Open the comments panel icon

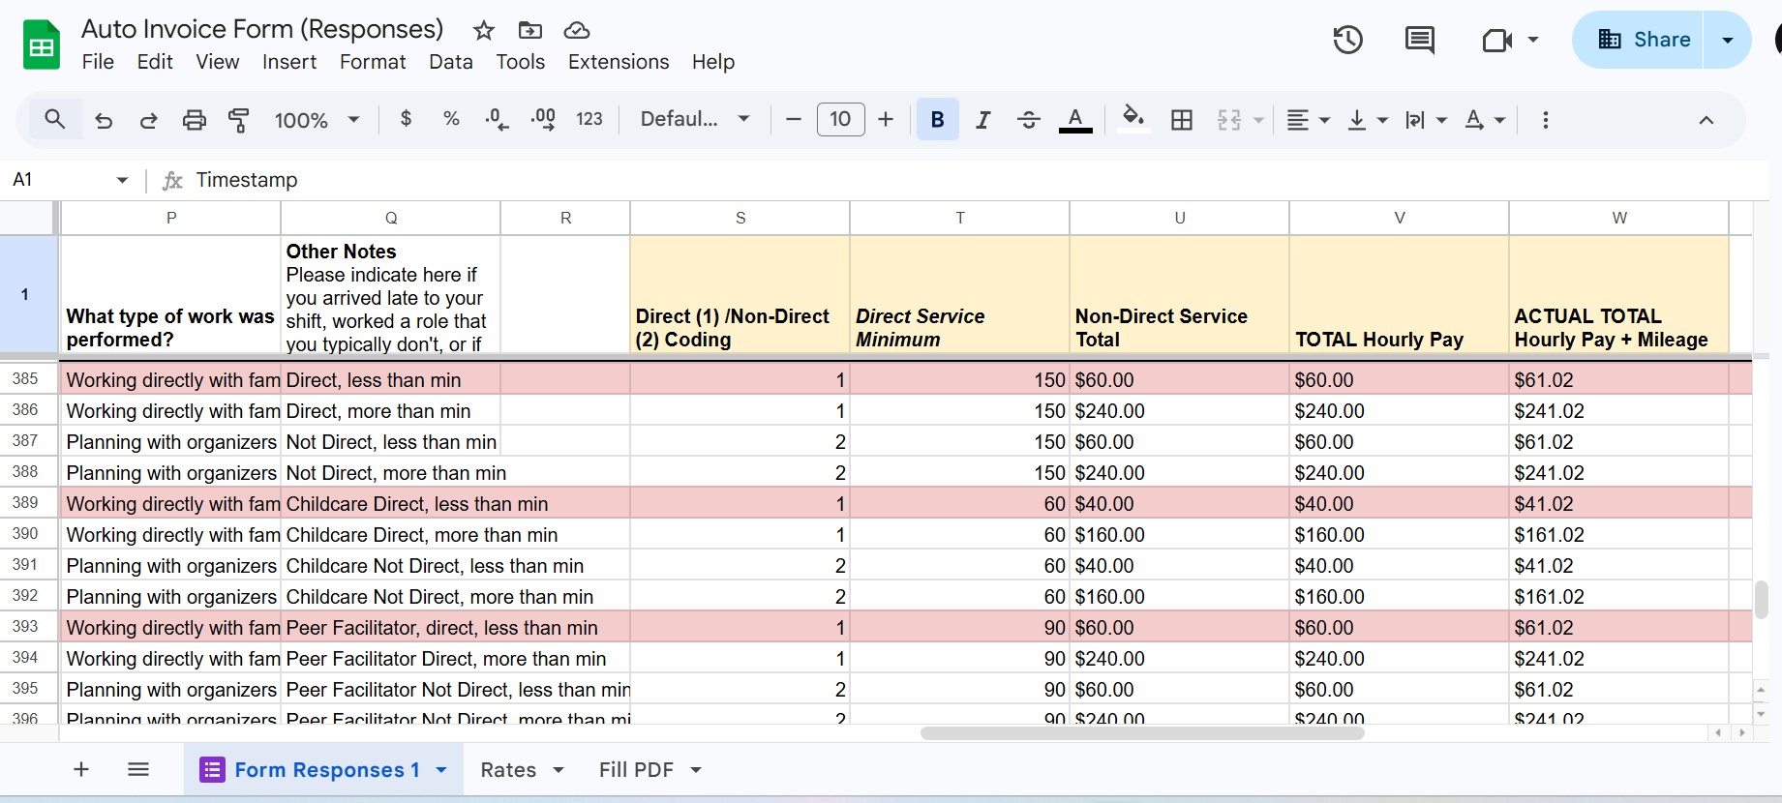pos(1419,40)
